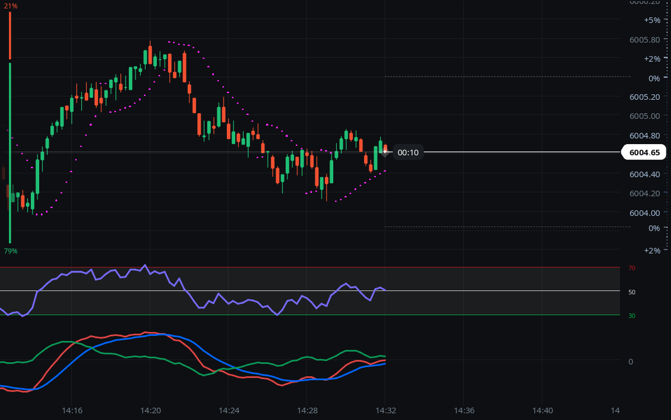Click the RSI 70 overbought level label

(632, 269)
